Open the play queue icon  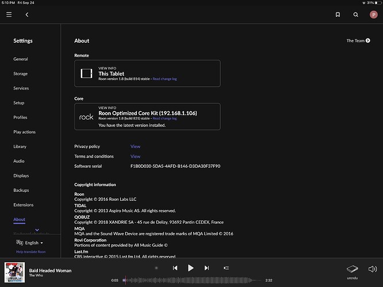pyautogui.click(x=226, y=268)
